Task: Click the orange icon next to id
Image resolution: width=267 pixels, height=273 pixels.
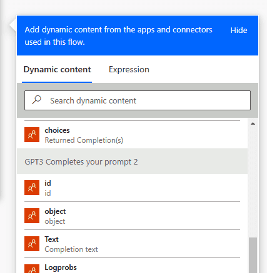Action: (x=32, y=188)
